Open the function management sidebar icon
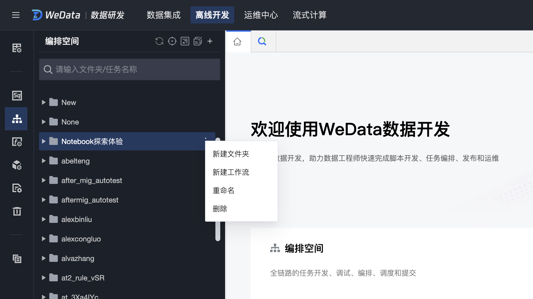Image resolution: width=533 pixels, height=299 pixels. point(17,142)
